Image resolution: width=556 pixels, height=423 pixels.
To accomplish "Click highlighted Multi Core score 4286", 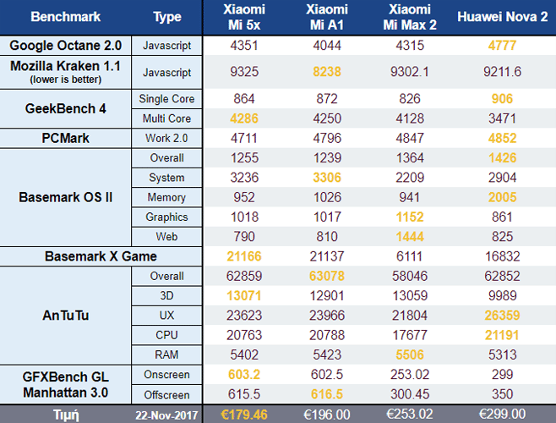I will (x=244, y=118).
